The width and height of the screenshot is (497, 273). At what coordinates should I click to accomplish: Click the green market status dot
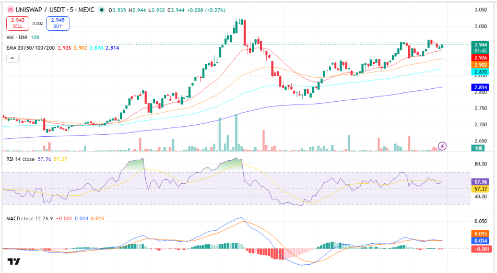point(101,10)
